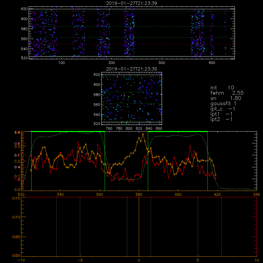This screenshot has width=263, height=263.
Task: Select the 'ipt_c -1' parameter text
Action: pos(223,109)
